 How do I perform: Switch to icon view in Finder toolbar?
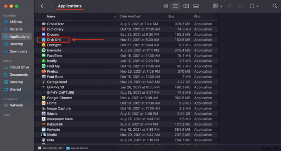[x=166, y=6]
